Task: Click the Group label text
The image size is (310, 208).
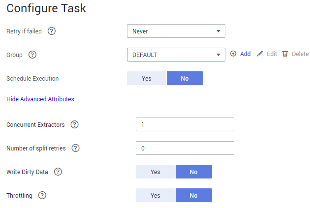Action: click(x=14, y=55)
